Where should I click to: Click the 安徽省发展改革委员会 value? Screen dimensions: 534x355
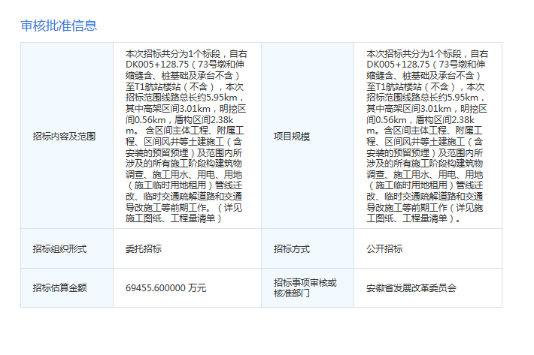click(x=411, y=287)
